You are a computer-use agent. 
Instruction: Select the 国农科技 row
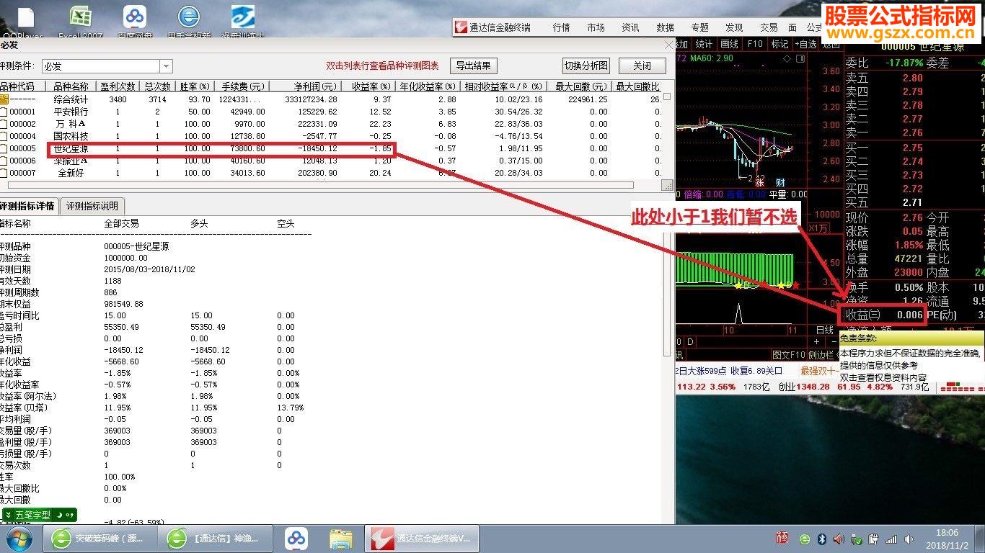(x=332, y=136)
